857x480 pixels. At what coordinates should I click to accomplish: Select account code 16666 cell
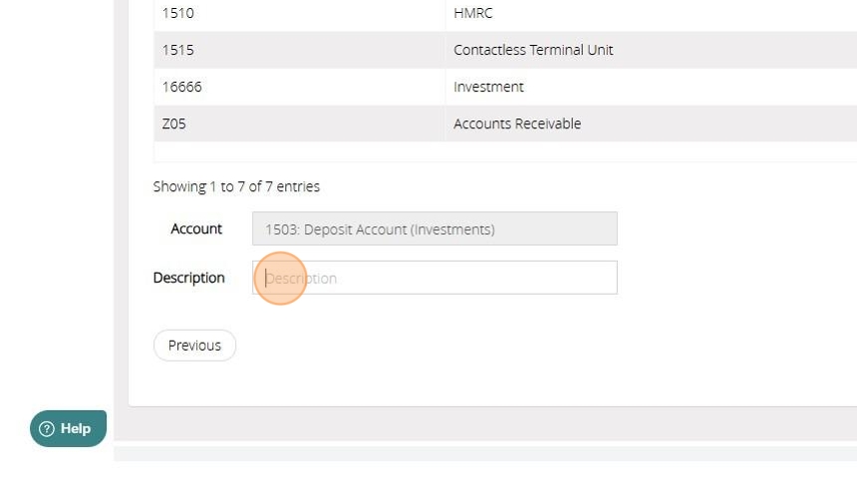pyautogui.click(x=182, y=87)
